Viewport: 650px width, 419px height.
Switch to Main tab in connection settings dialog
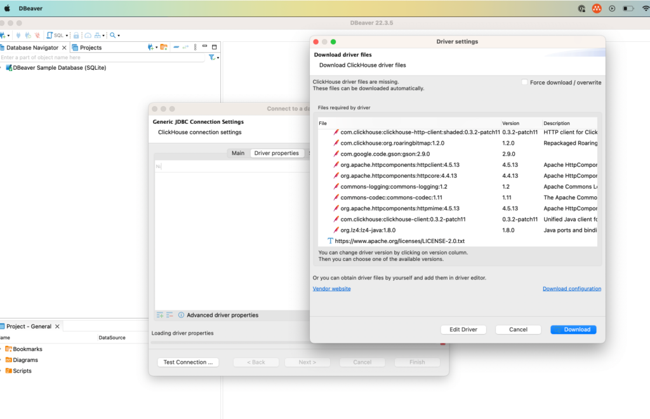point(238,153)
